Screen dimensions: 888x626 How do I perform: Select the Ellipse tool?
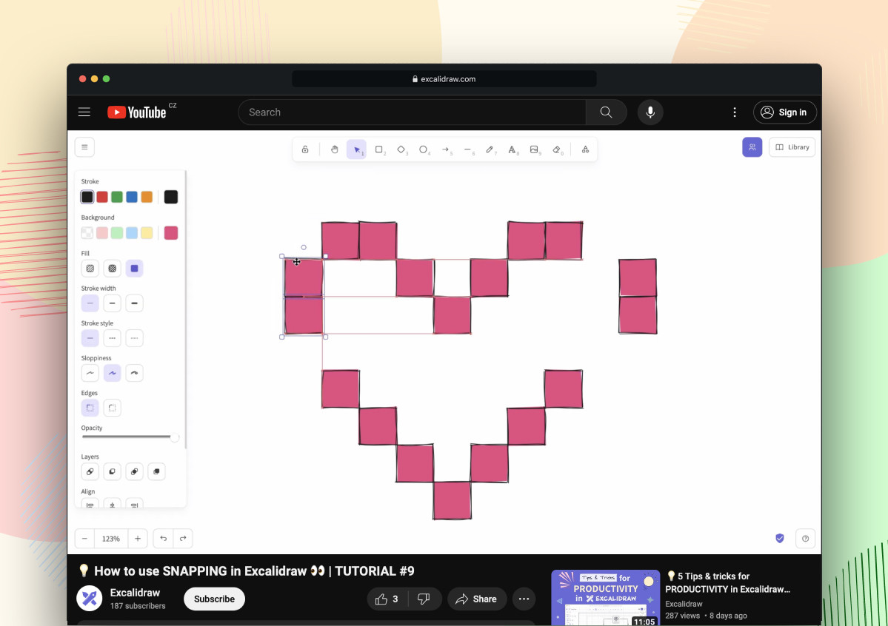[423, 149]
